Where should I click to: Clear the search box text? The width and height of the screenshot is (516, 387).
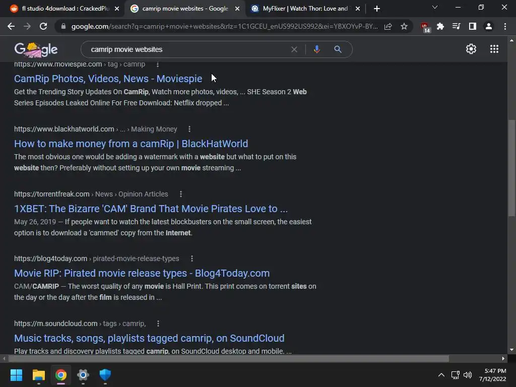(x=294, y=49)
